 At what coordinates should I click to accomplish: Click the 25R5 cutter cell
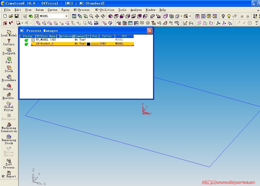[103, 44]
